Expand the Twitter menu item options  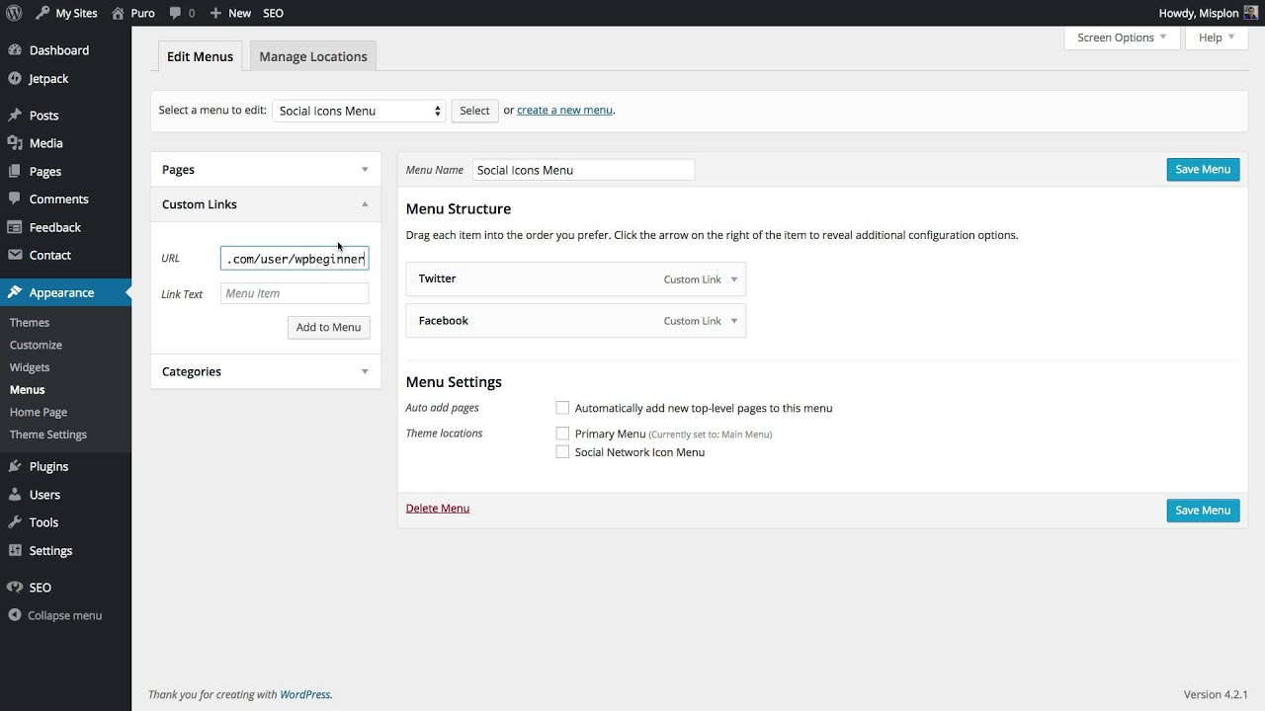click(x=733, y=279)
